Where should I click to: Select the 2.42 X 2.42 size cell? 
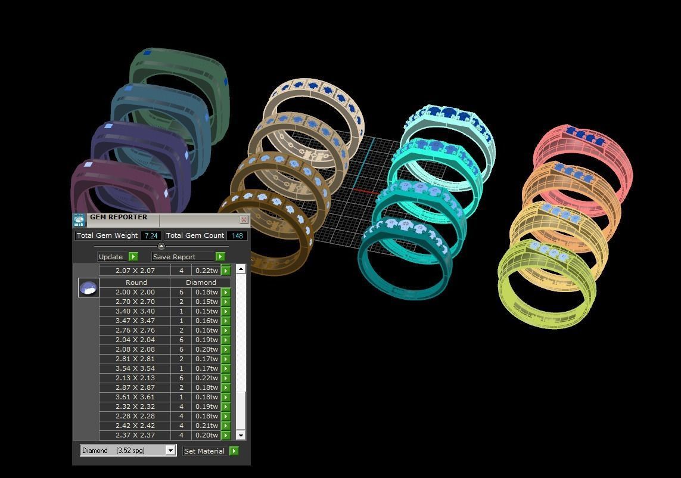[x=135, y=426]
